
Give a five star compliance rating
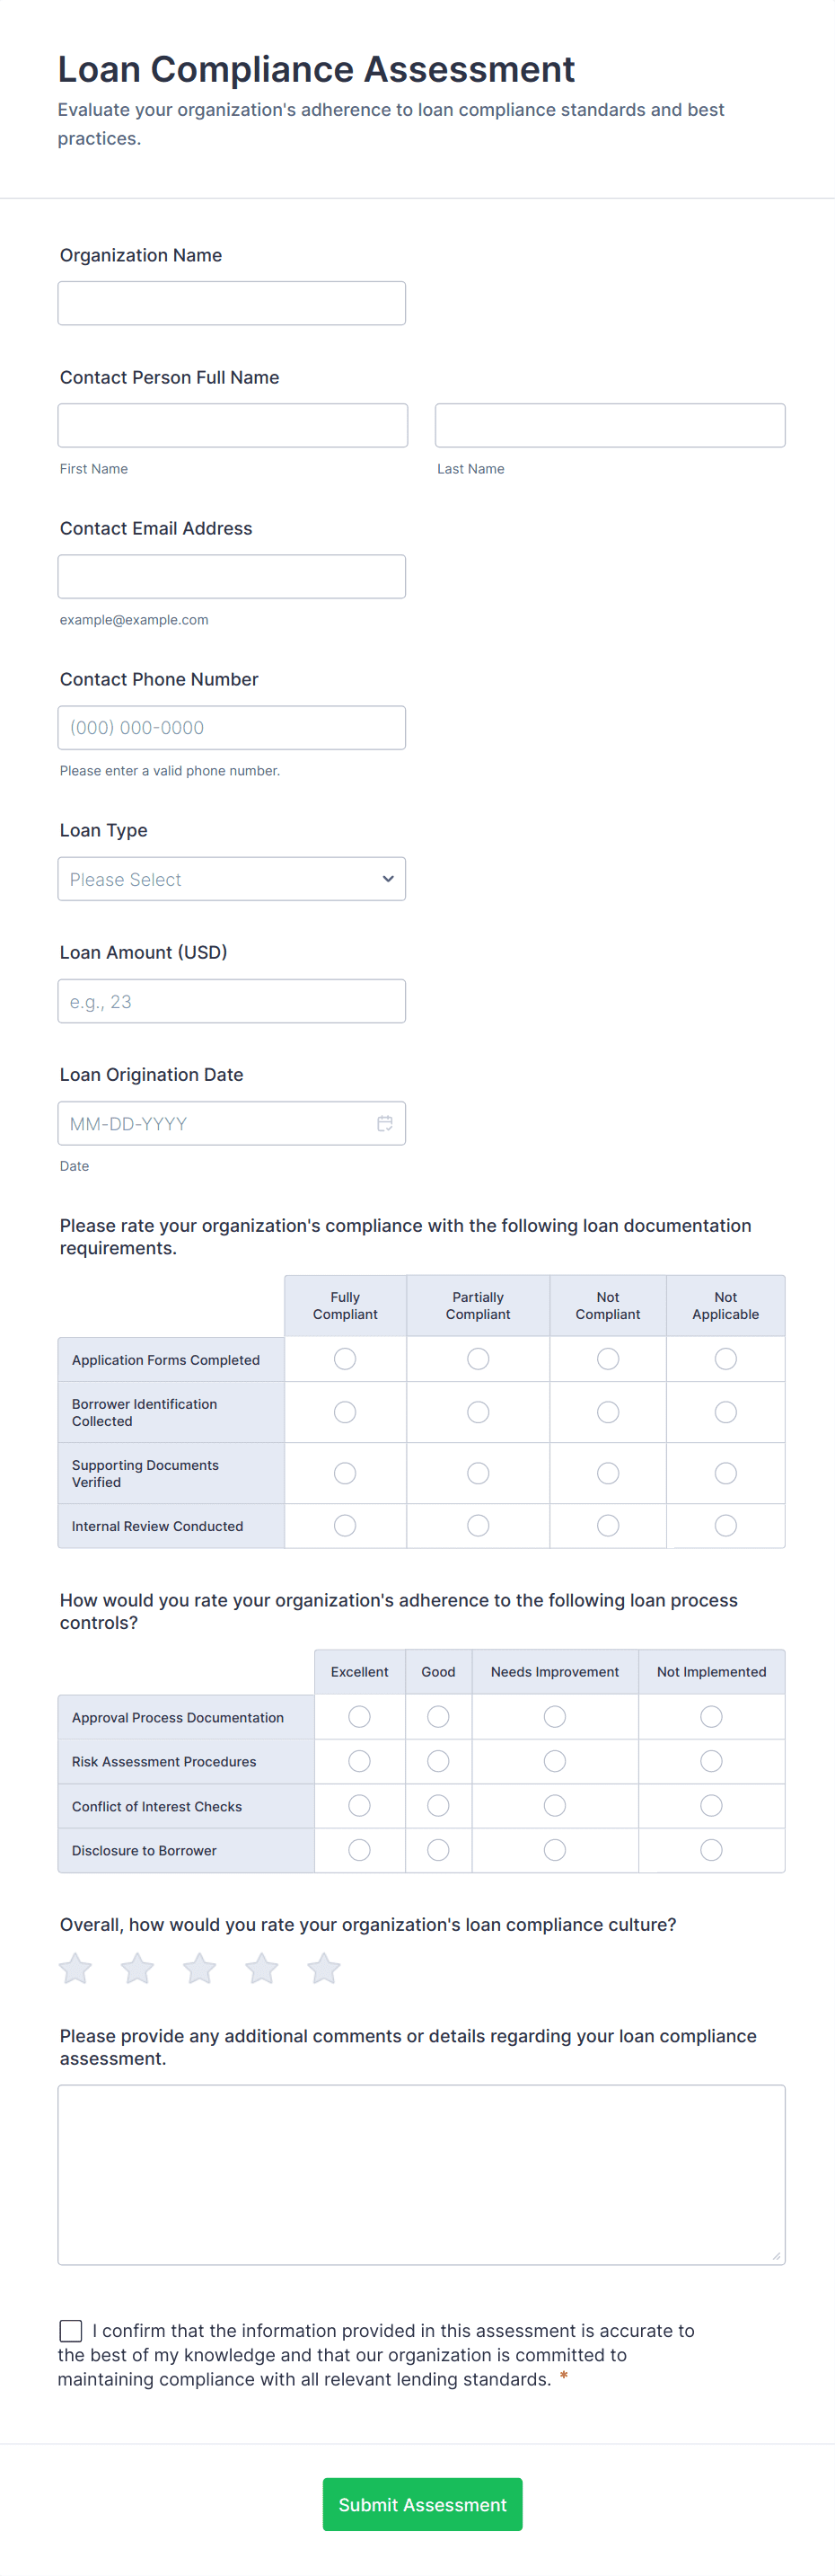[323, 1968]
